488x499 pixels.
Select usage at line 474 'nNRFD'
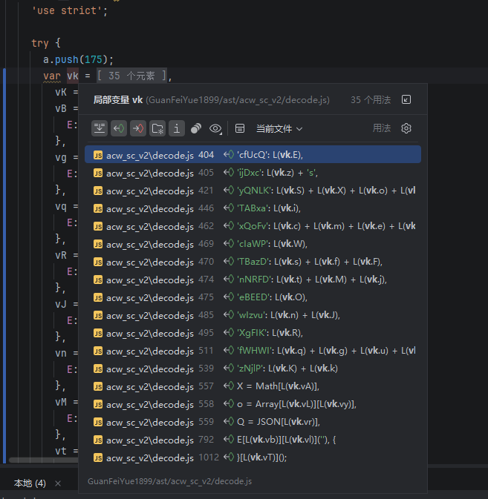coord(253,280)
